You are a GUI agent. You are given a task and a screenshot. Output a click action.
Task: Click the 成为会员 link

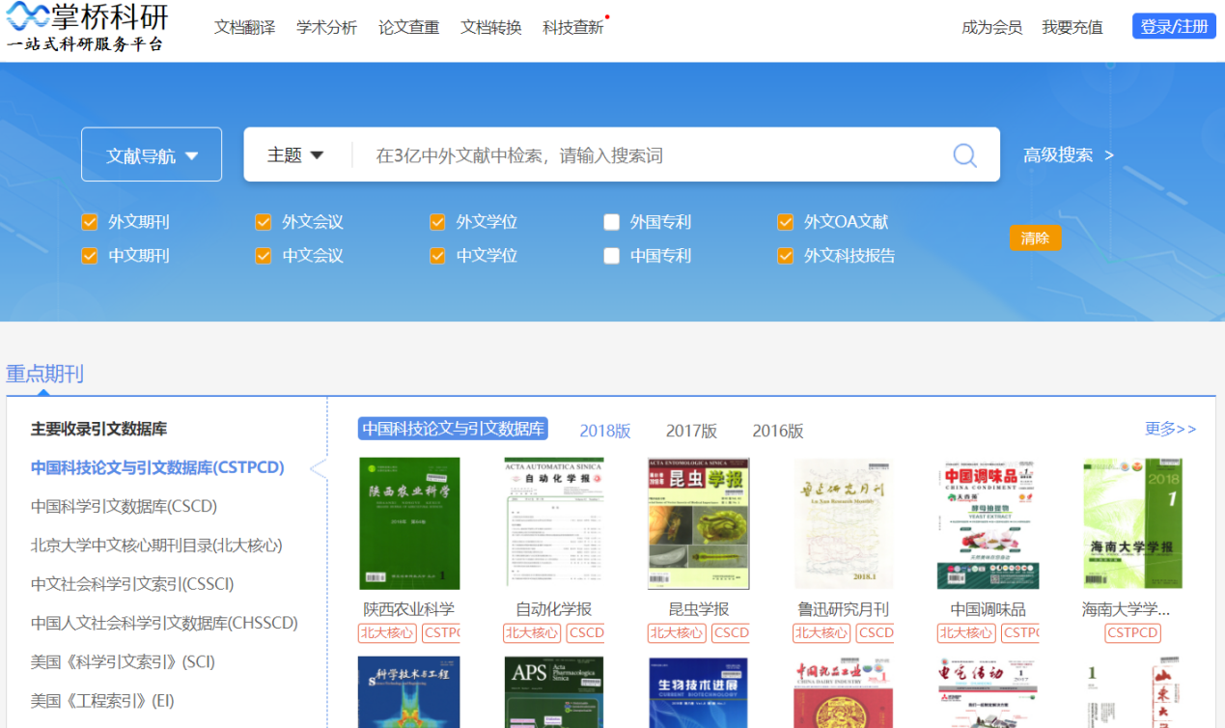pos(992,27)
